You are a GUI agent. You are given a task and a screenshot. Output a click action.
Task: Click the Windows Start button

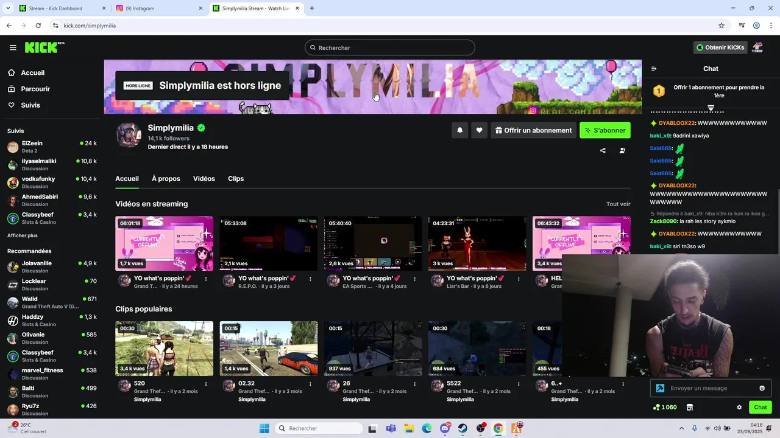(264, 428)
